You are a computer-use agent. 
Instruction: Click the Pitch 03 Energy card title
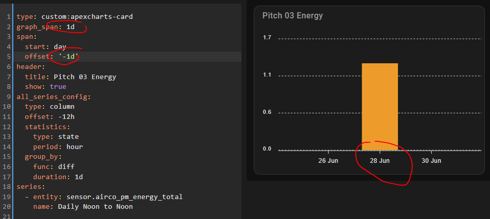[x=293, y=16]
